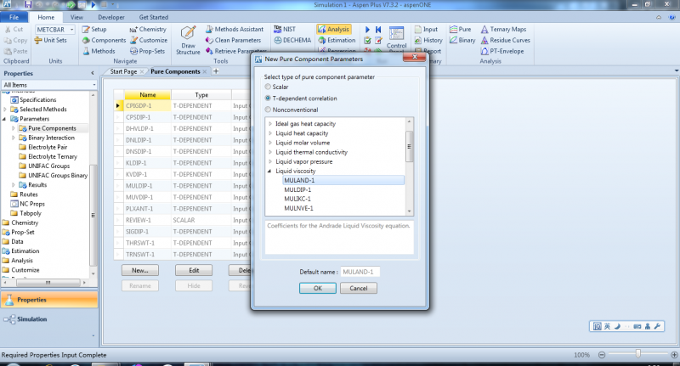The image size is (680, 366).
Task: Select T-dependent correlation option
Action: 268,99
